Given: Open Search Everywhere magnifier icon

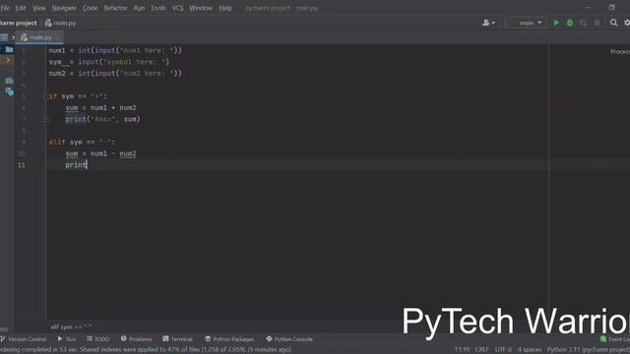Looking at the screenshot, I should click(x=613, y=23).
